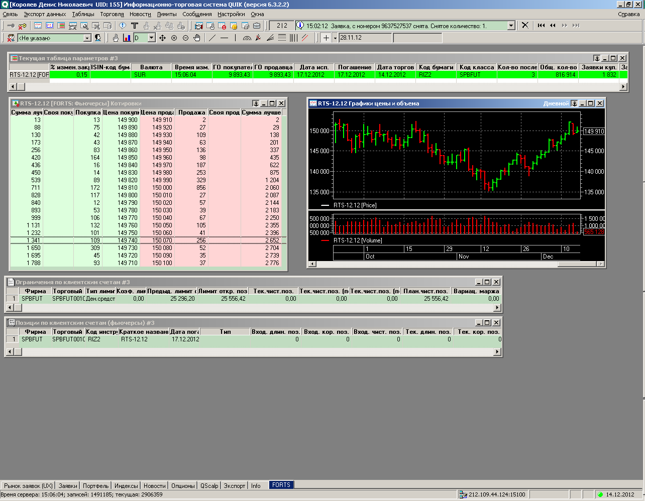Click anchor icon in chart window title
Viewport: 645px width, 501px height.
point(574,103)
